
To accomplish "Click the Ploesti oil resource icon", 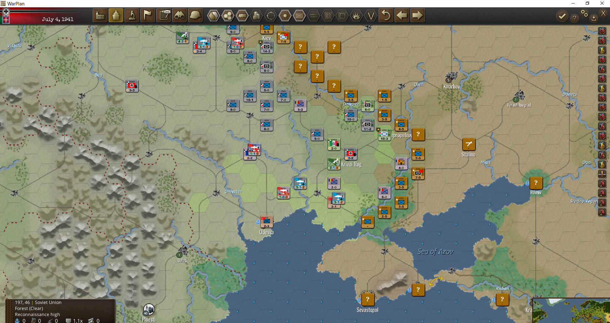I will click(x=149, y=309).
